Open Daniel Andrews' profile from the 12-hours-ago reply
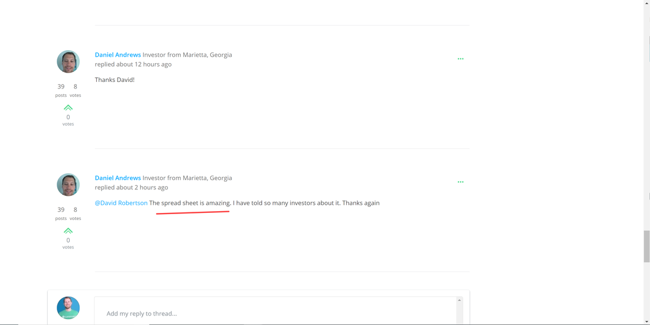The height and width of the screenshot is (325, 650). [118, 55]
